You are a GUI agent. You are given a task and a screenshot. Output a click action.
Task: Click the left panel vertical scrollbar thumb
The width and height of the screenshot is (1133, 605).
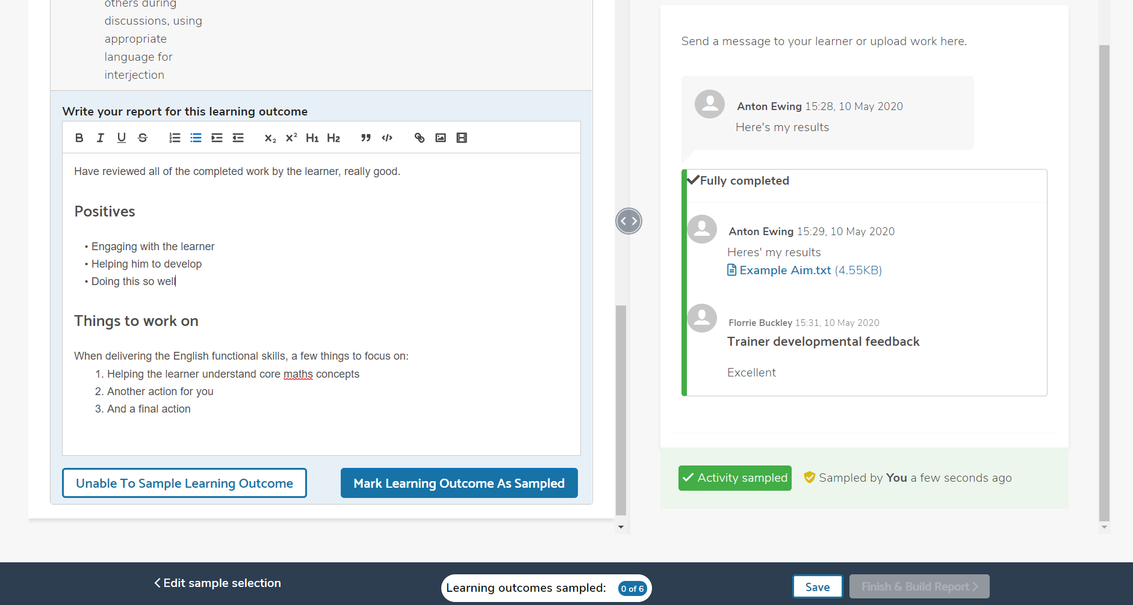pos(621,410)
